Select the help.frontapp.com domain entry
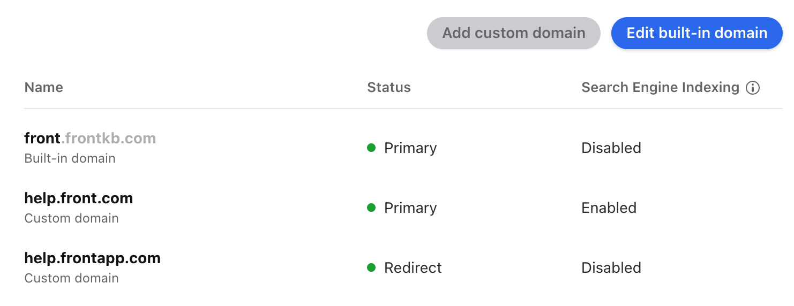The height and width of the screenshot is (306, 794). [403, 267]
